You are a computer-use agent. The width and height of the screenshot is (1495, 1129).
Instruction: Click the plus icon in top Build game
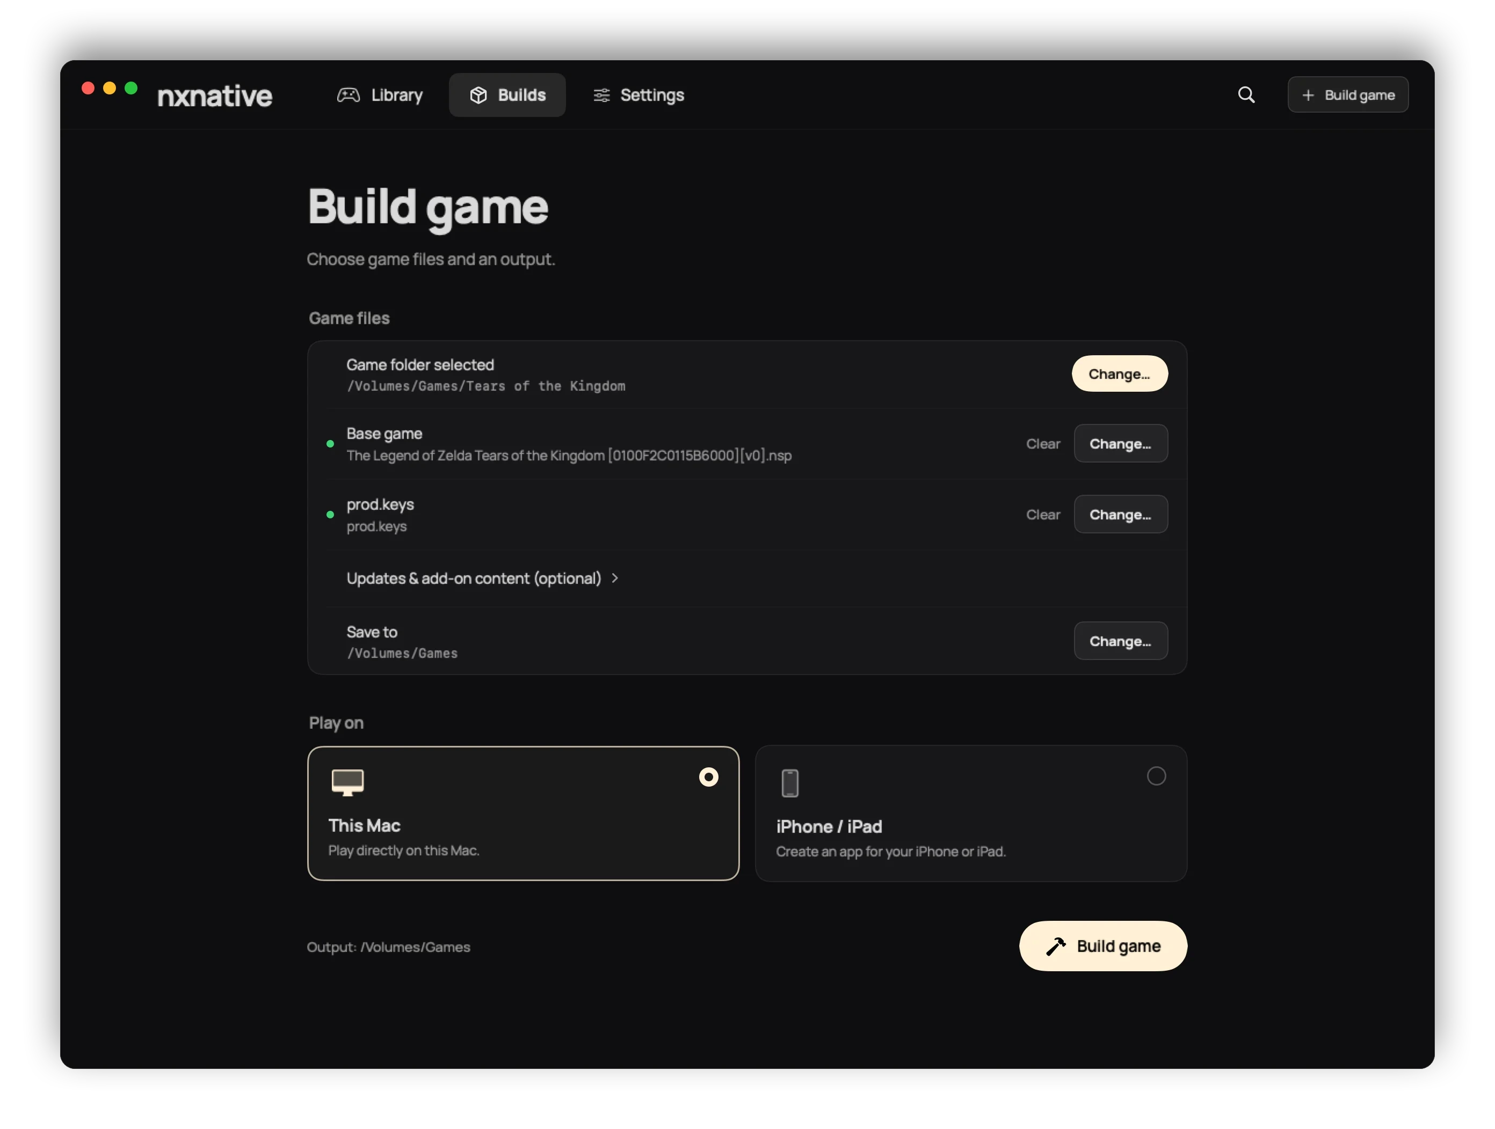(1308, 95)
